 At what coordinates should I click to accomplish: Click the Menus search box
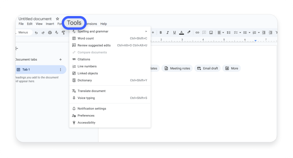click(23, 32)
